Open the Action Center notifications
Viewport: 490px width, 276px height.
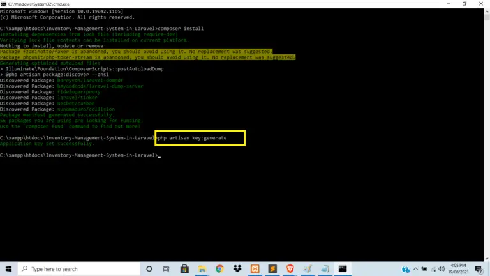[480, 269]
